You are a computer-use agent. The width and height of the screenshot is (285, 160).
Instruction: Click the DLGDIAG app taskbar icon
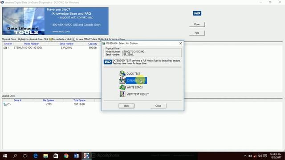pyautogui.click(x=86, y=156)
